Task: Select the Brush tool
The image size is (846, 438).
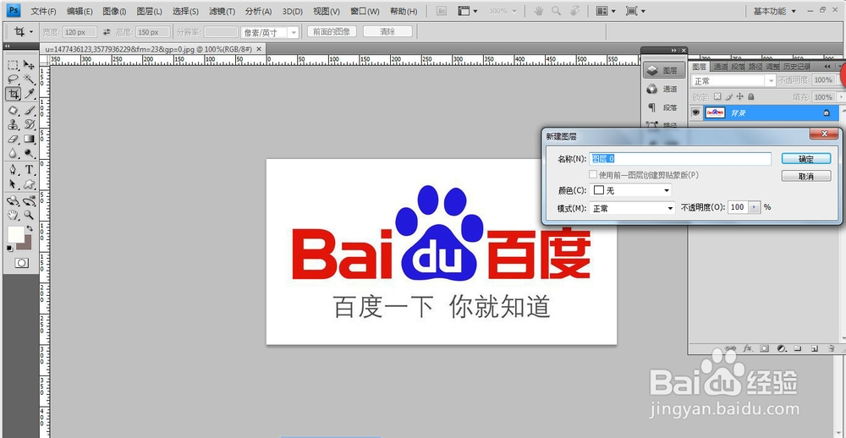Action: 29,111
